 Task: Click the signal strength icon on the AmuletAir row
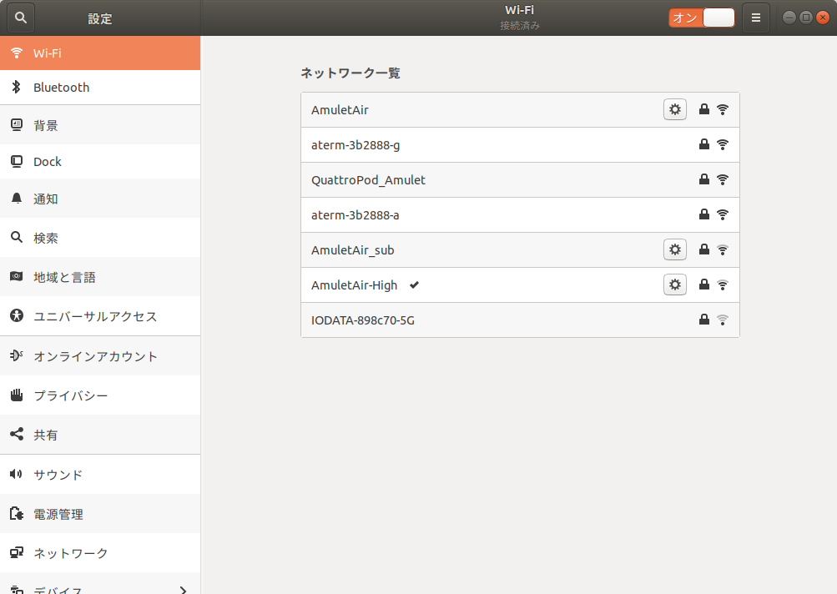click(x=722, y=109)
